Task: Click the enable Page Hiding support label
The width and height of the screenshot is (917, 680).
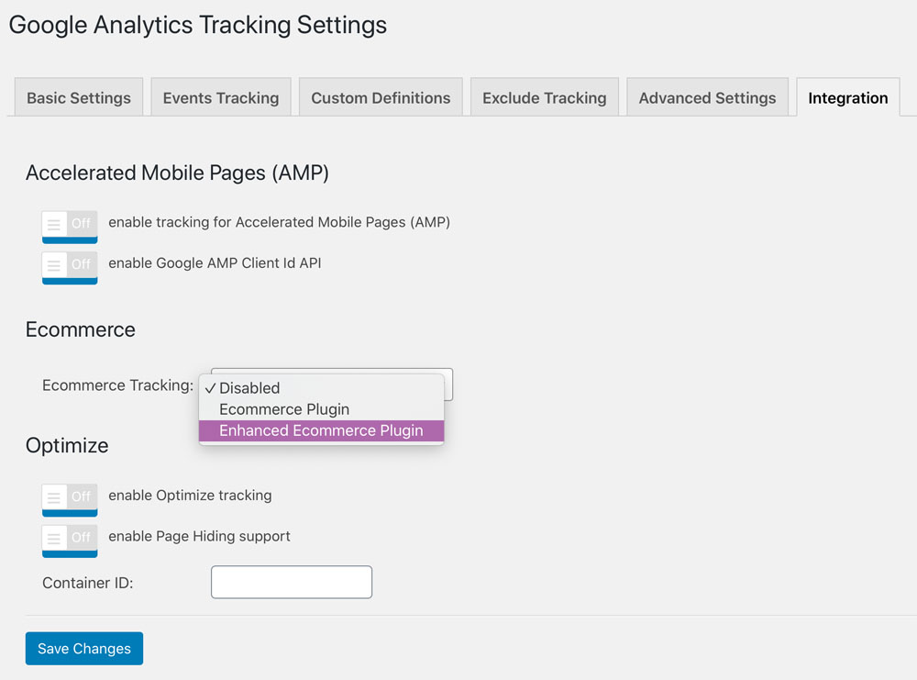Action: coord(199,536)
